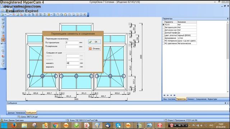Pin the Сообщения panel
The image size is (230, 129).
(225, 103)
